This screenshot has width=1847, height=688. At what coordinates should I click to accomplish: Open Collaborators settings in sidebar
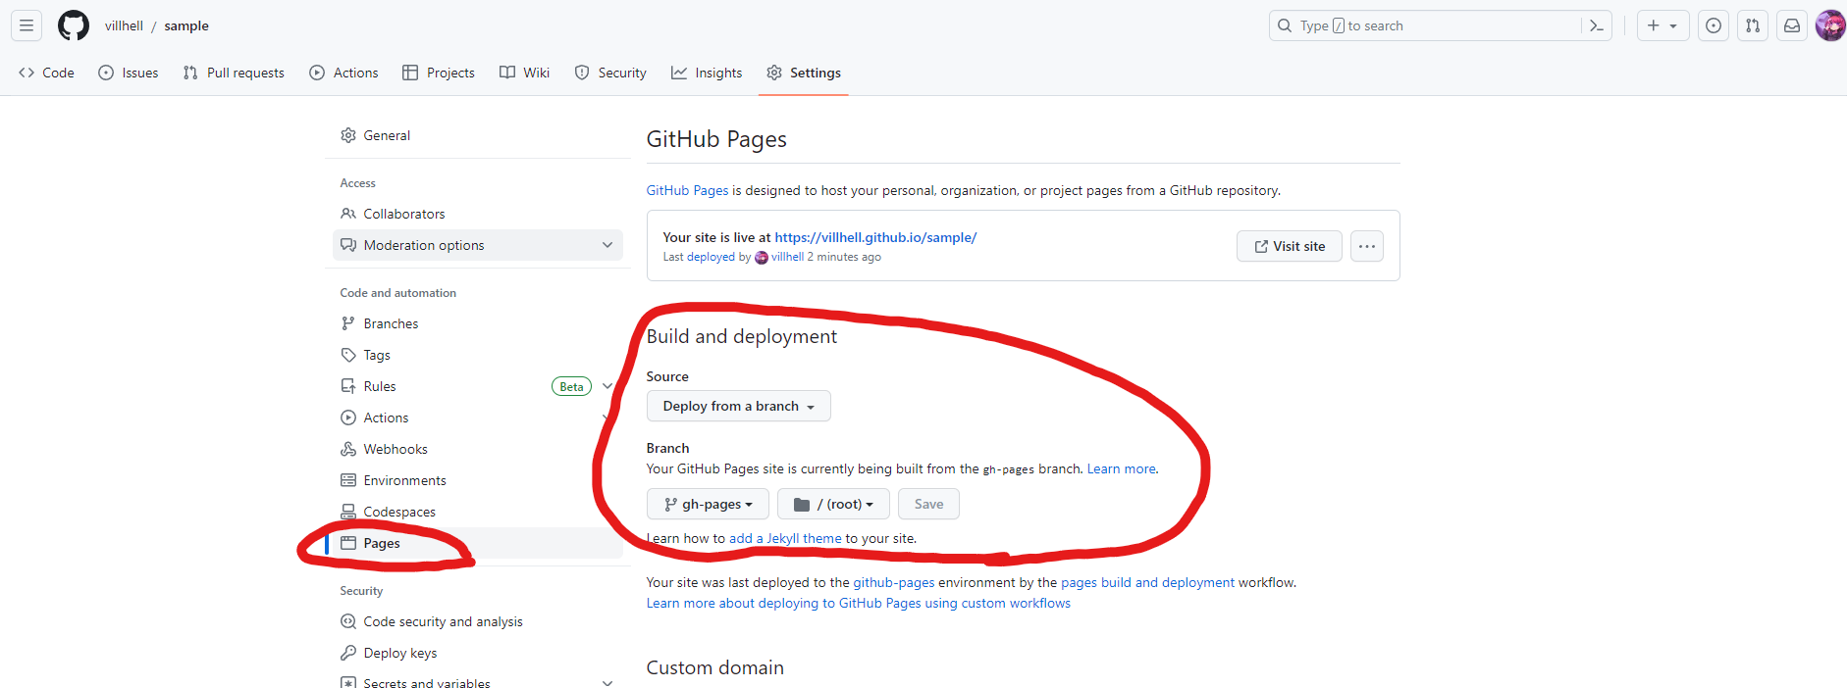tap(478, 214)
